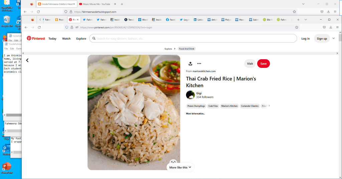Go back in the Pinterest browser window

(26, 27)
